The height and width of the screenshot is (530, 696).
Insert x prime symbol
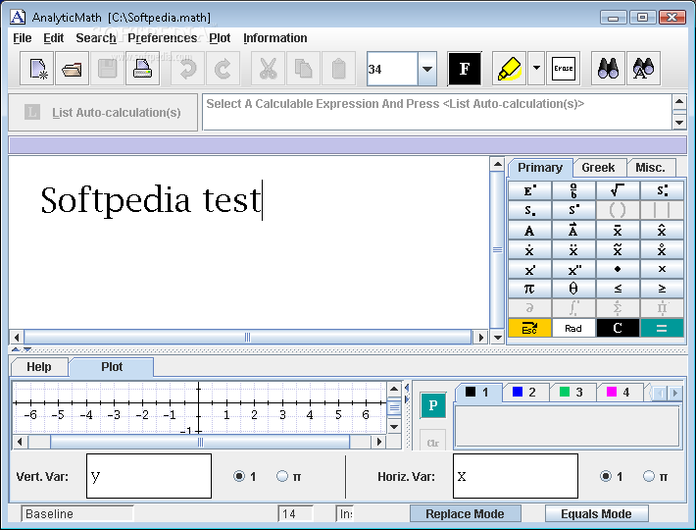tap(529, 269)
